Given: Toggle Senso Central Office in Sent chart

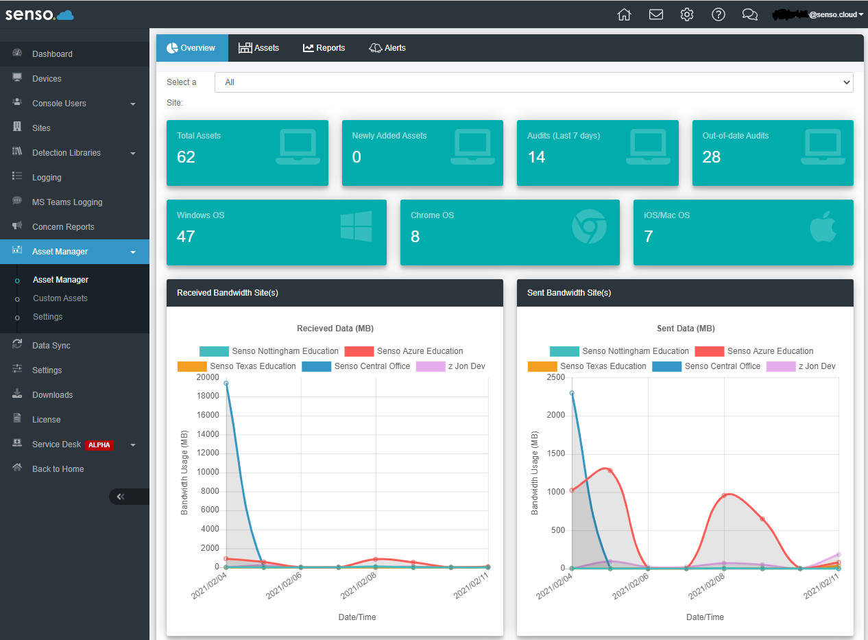Looking at the screenshot, I should [x=706, y=366].
